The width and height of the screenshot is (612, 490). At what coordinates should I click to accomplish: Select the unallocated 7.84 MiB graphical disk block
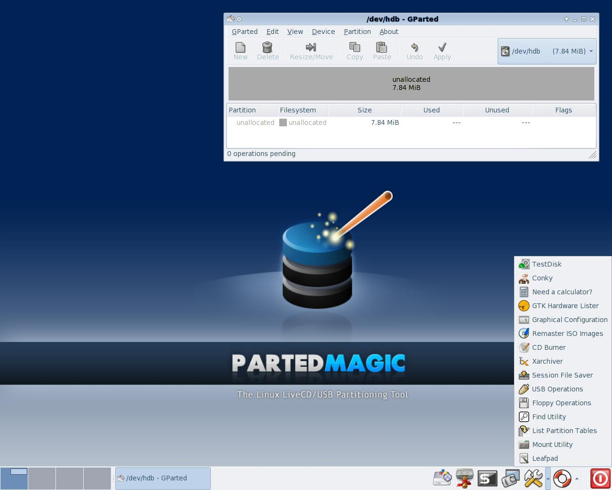click(411, 84)
